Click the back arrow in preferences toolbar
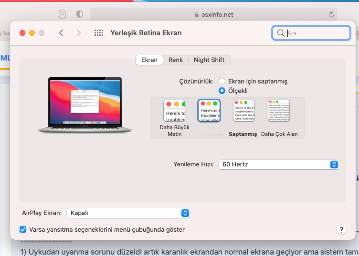This screenshot has width=359, height=256. [61, 33]
